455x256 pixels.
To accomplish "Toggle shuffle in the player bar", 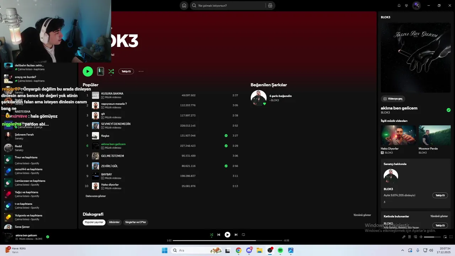I will point(212,235).
